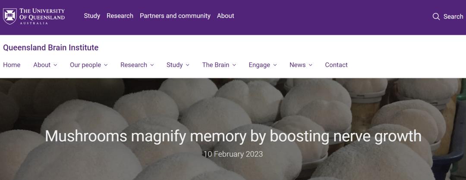Open the Engage menu item
466x180 pixels.
(259, 65)
